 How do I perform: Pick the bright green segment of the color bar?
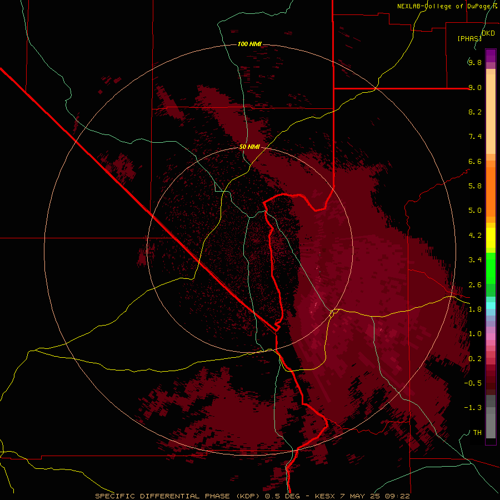tap(491, 268)
